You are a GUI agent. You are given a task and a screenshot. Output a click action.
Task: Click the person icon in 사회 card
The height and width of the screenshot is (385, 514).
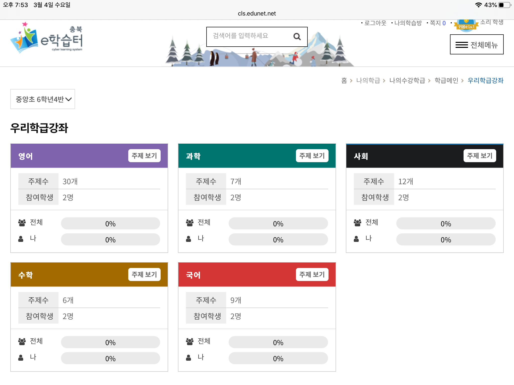[356, 239]
